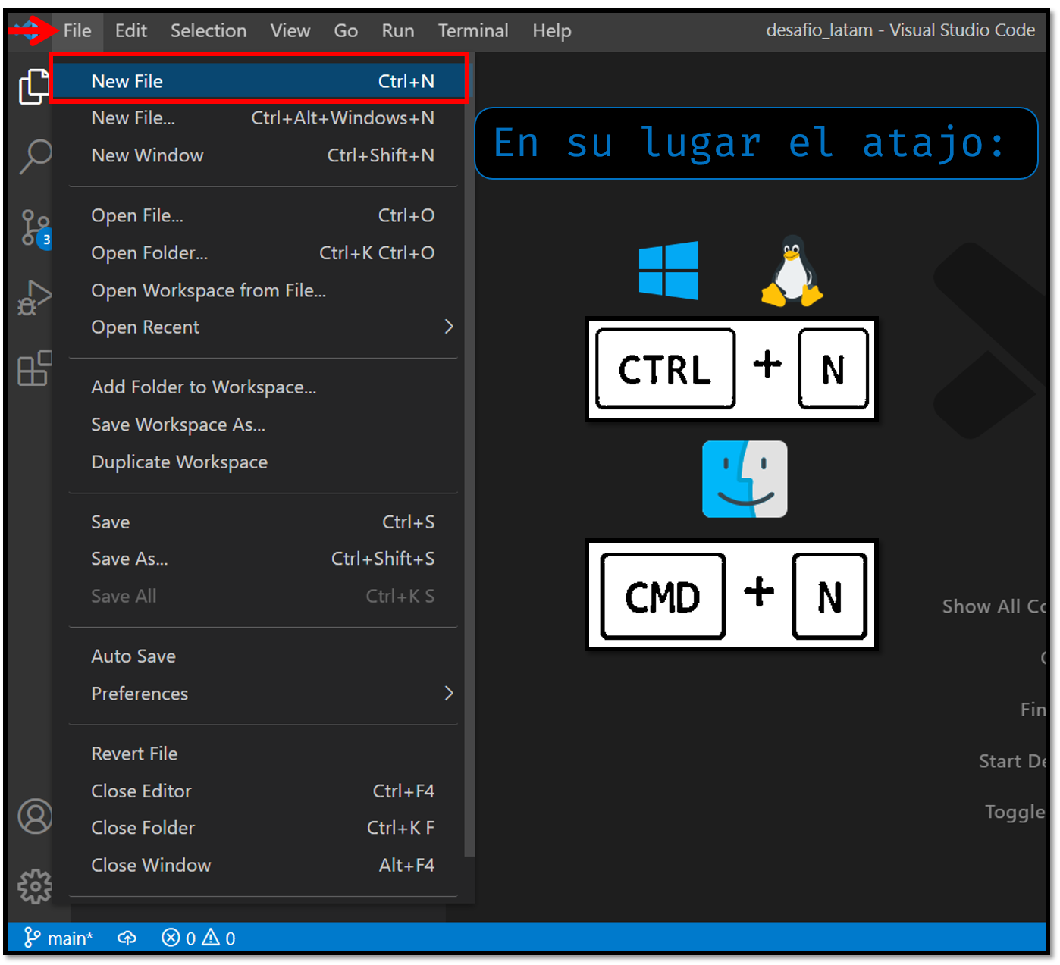
Task: Open the Accounts icon in activity bar
Action: click(x=35, y=816)
